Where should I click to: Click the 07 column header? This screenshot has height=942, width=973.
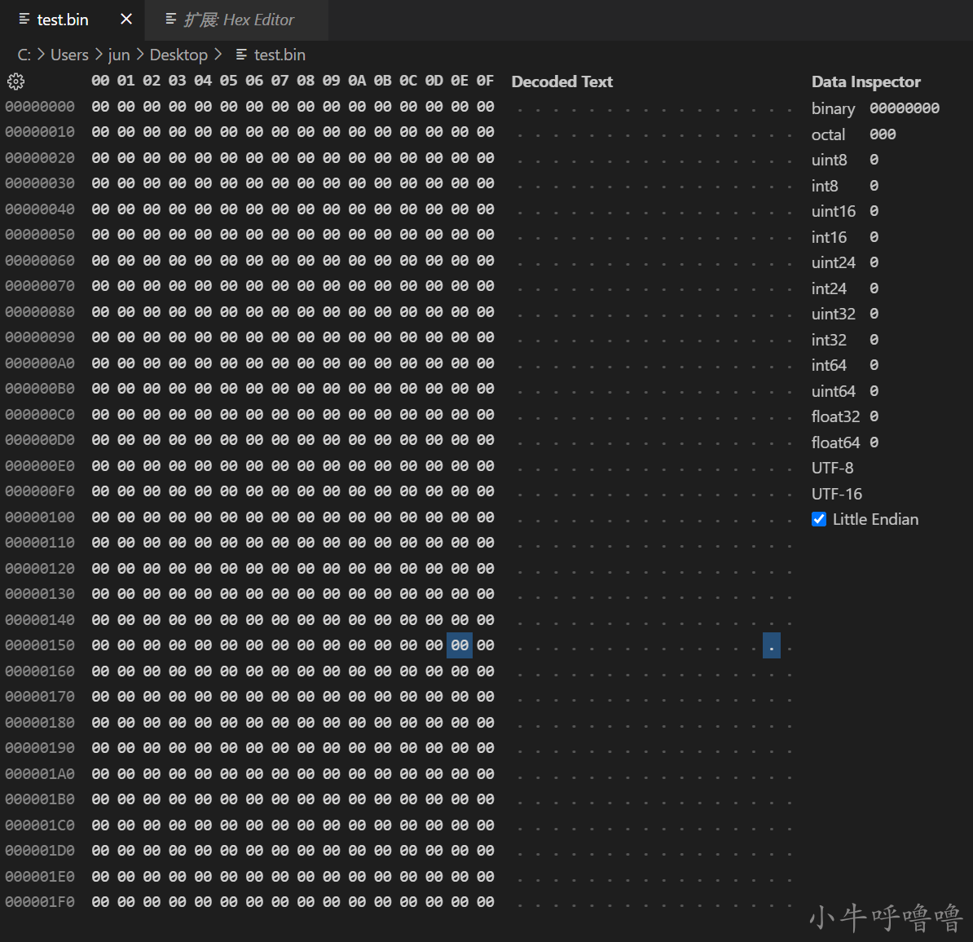pyautogui.click(x=280, y=81)
